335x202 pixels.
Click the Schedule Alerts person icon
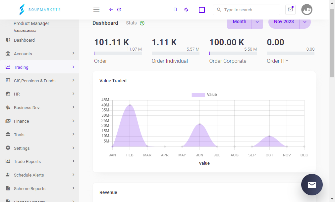pos(8,175)
